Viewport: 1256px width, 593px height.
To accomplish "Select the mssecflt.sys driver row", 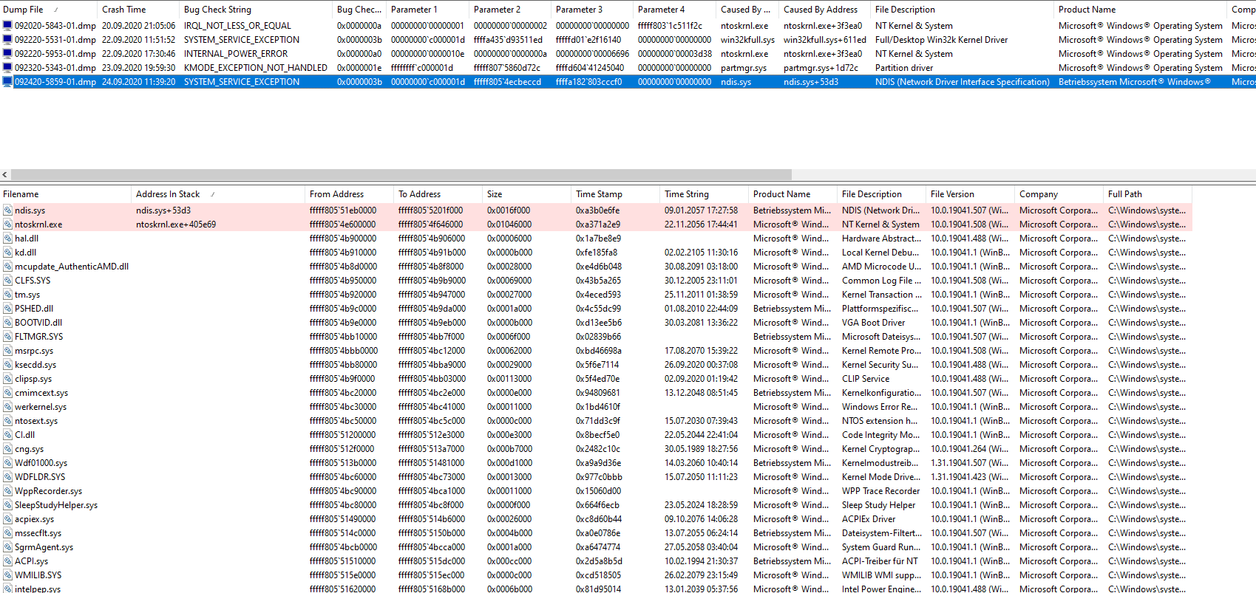I will [x=596, y=533].
